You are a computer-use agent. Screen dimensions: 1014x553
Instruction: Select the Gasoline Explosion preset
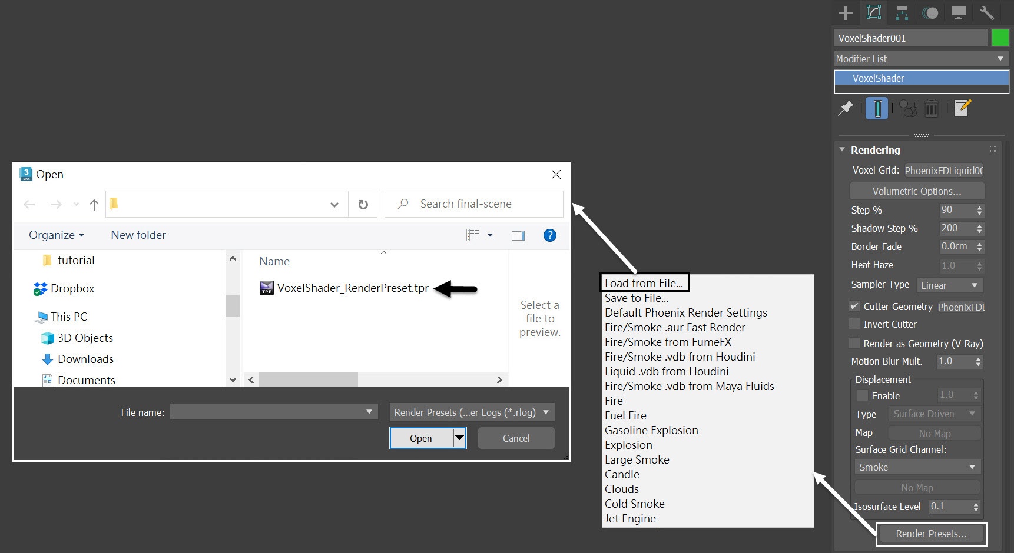[651, 430]
